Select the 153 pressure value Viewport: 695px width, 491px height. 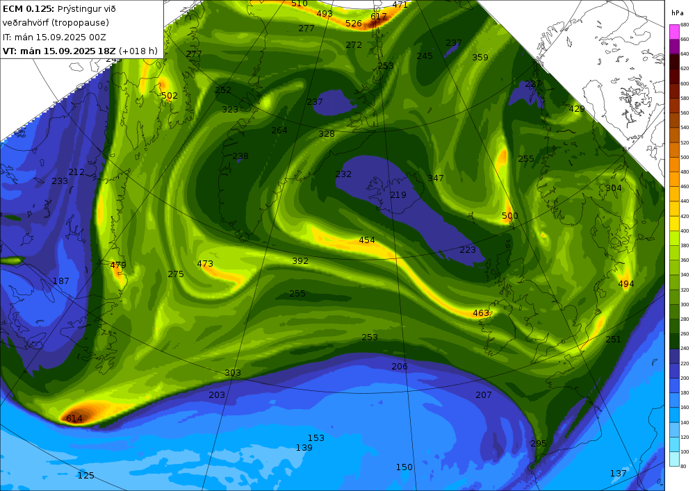coord(316,438)
